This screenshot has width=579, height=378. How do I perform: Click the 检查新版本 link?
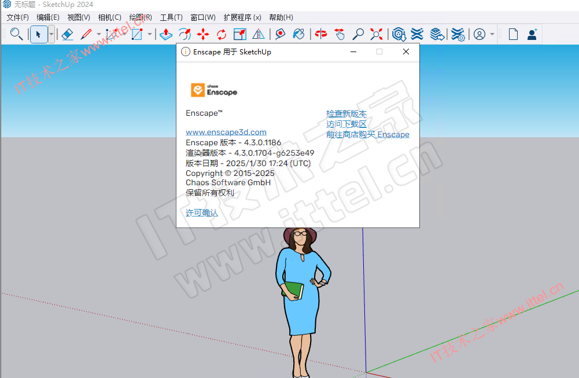coord(346,113)
